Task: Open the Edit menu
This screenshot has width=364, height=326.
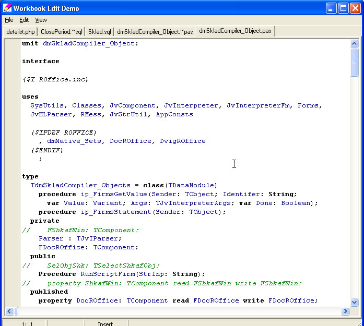Action: (24, 20)
